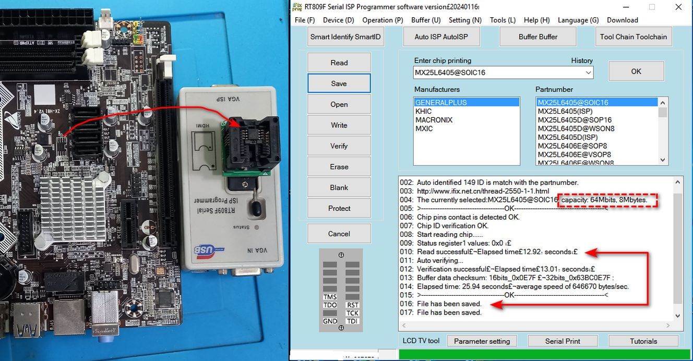This screenshot has width=693, height=361.
Task: Click the Erase button
Action: click(x=339, y=167)
